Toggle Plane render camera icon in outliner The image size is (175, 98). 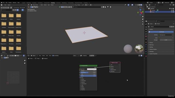(x=173, y=12)
